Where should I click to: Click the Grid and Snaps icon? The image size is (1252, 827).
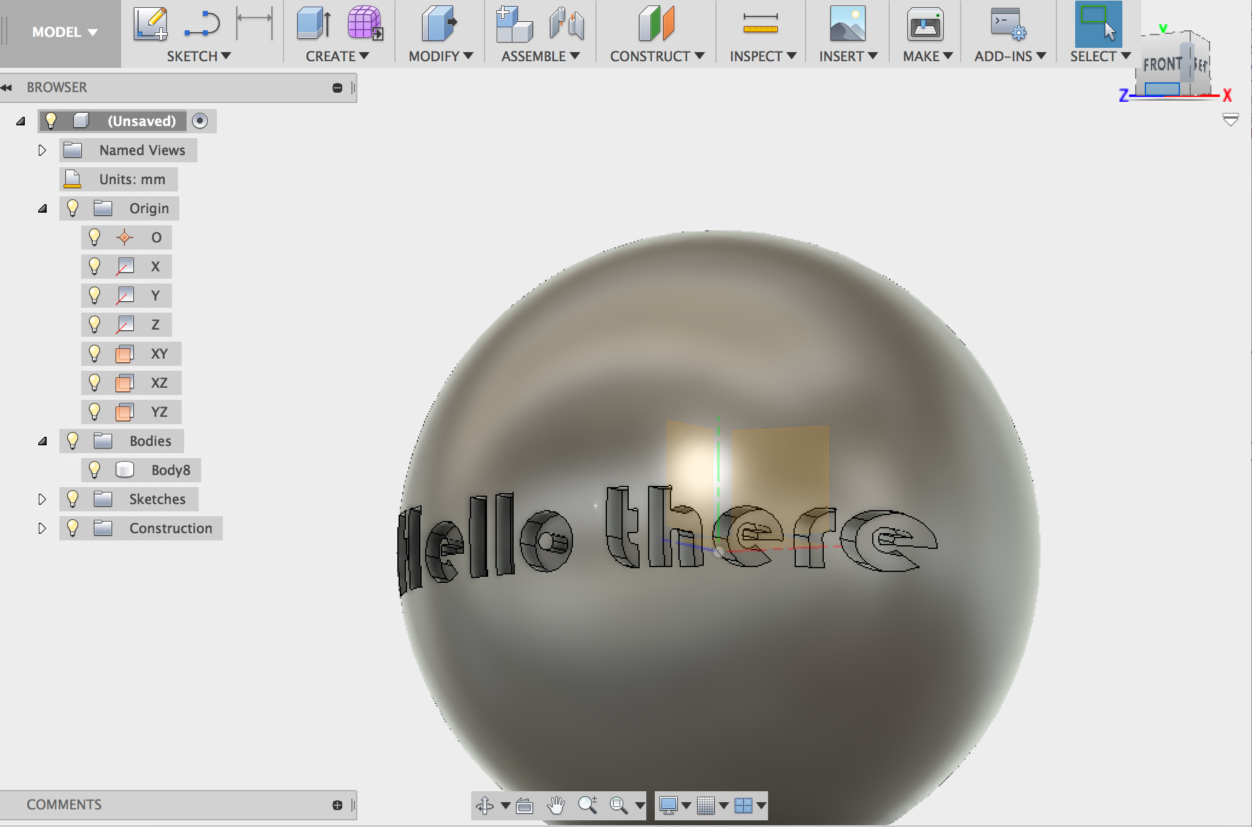pos(706,805)
